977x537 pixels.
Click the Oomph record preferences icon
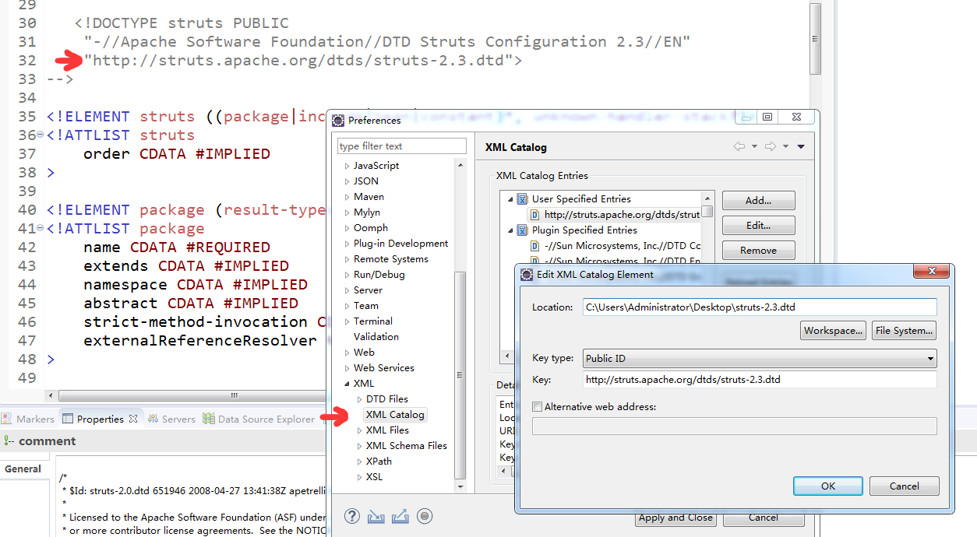(x=425, y=516)
